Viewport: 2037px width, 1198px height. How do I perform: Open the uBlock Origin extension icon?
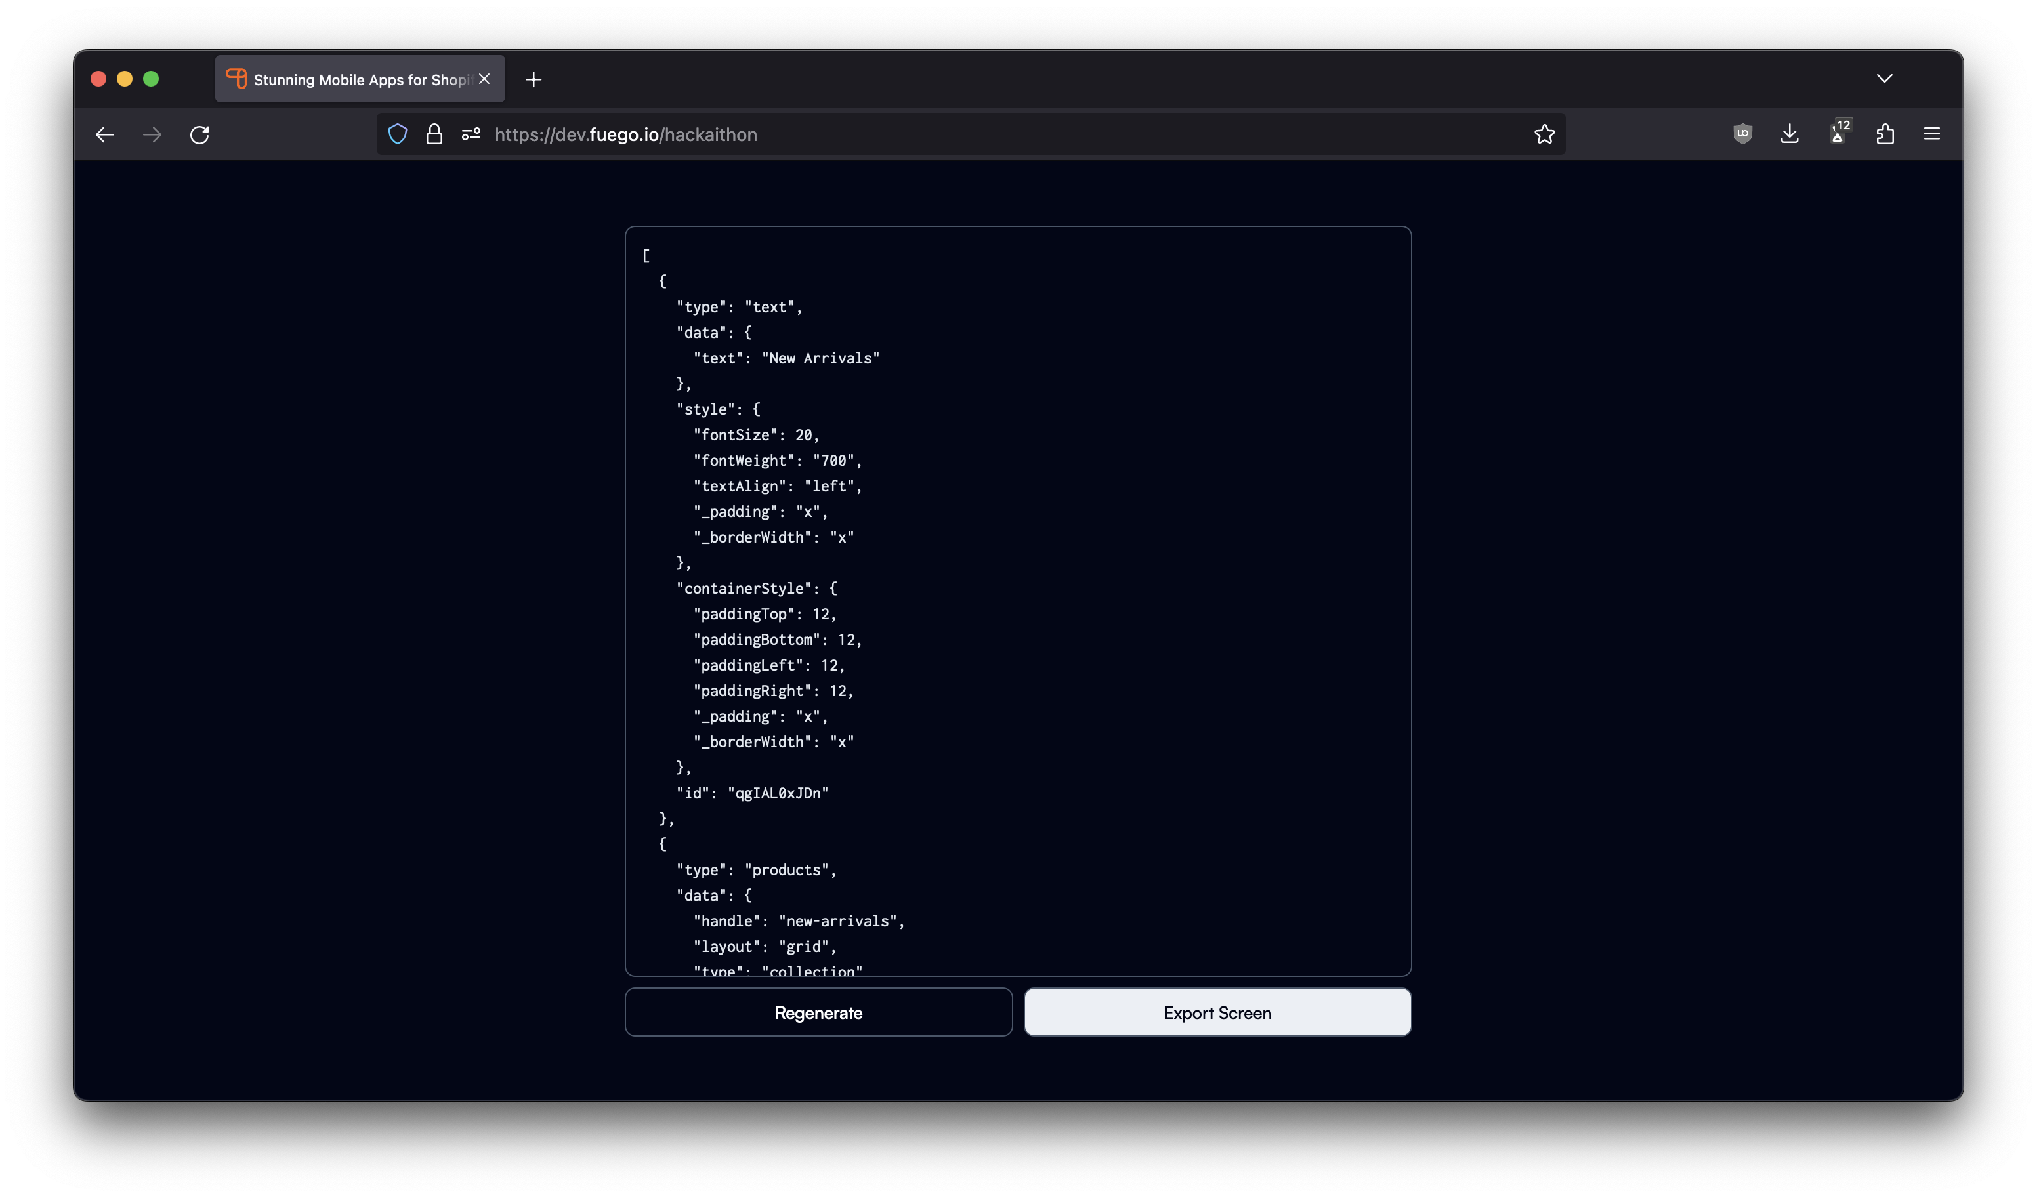(1743, 134)
